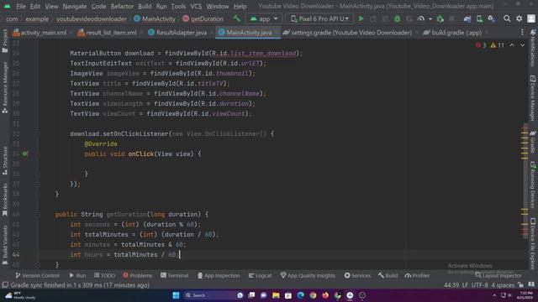
Task: Open the UTF-8 encoding selector
Action: (x=480, y=285)
